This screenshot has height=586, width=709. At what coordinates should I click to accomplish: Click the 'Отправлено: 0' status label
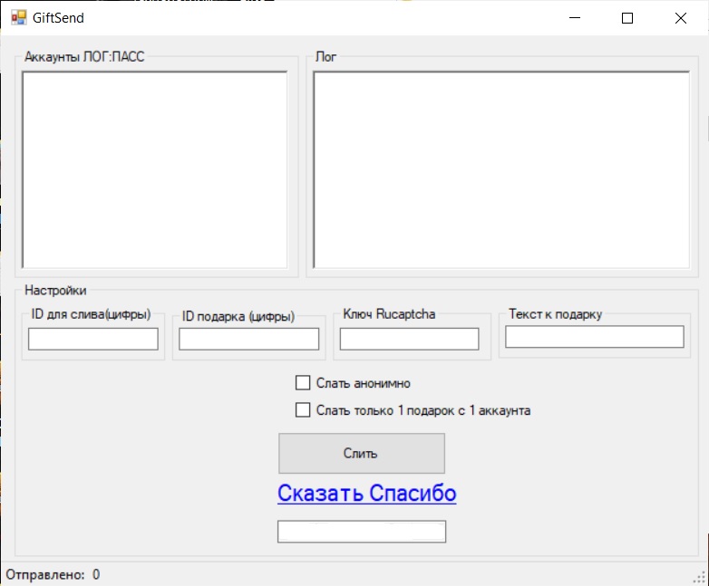click(53, 574)
